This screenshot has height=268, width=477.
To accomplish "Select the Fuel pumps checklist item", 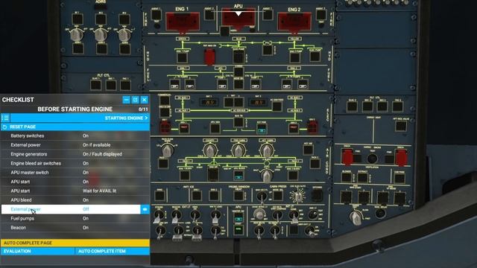I will pos(75,218).
